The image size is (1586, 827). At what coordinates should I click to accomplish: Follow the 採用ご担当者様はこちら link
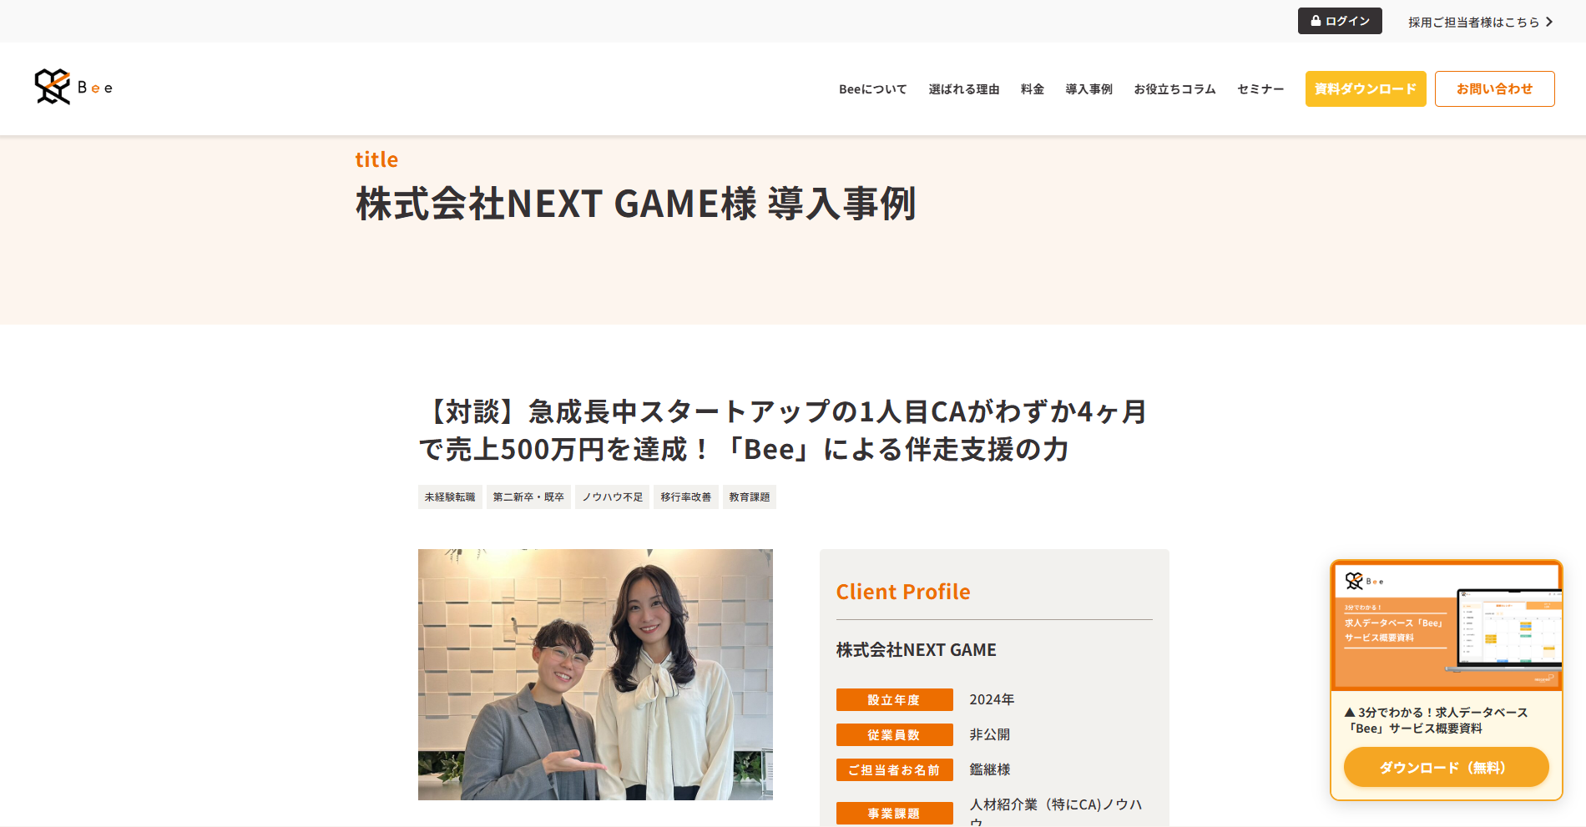point(1473,22)
